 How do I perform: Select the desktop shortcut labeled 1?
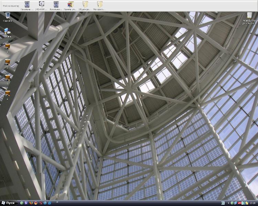coord(8,48)
